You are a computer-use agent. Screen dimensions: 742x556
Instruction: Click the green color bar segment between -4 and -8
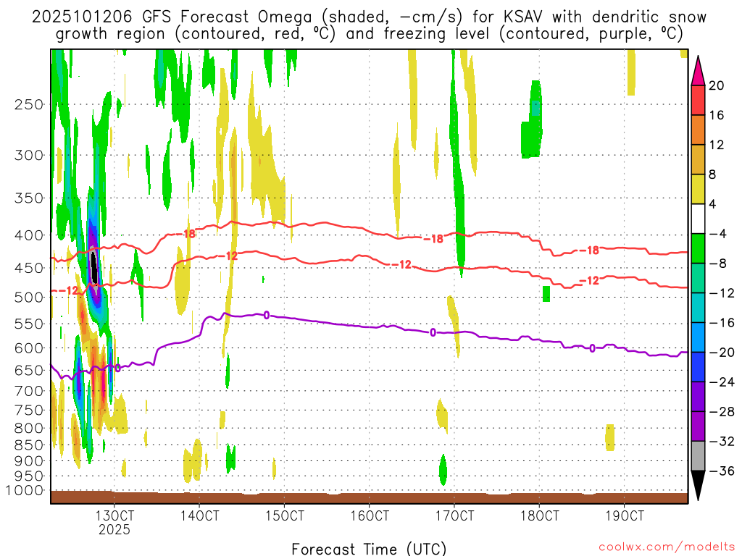[x=698, y=248]
